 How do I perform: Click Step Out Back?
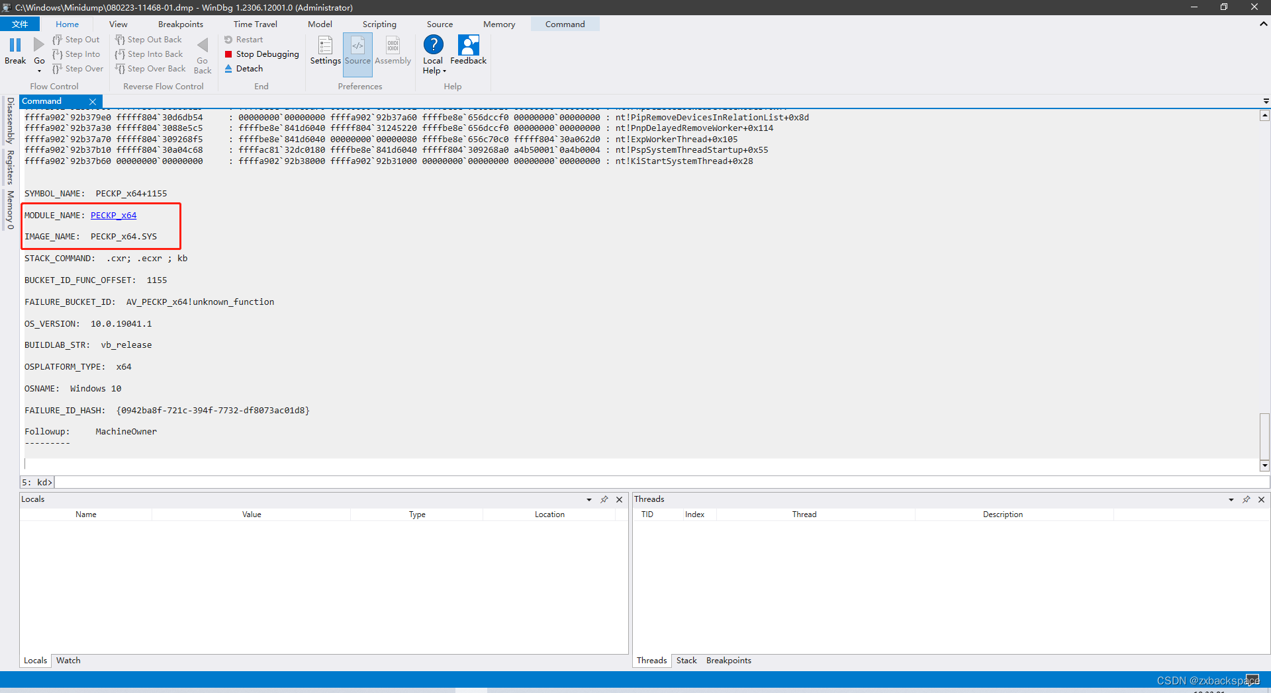[148, 40]
